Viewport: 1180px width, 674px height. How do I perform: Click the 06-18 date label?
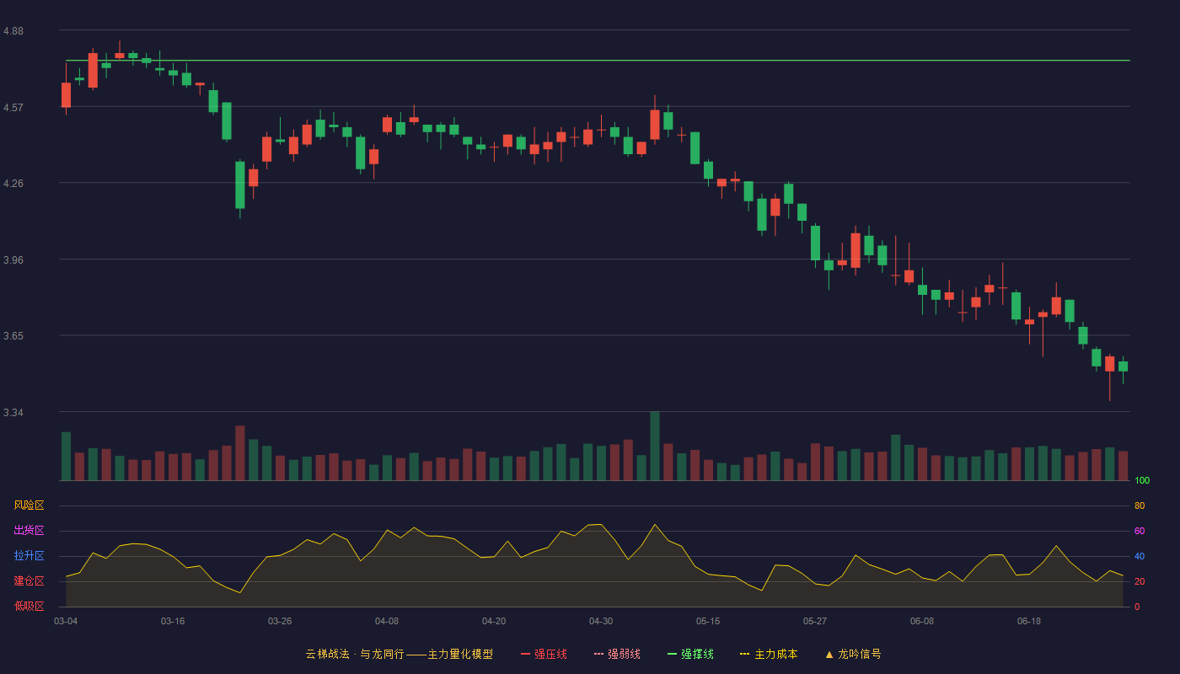click(1029, 621)
